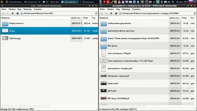Select the Документы с поездки.pdf file
The width and height of the screenshot is (197, 111).
pyautogui.click(x=147, y=68)
